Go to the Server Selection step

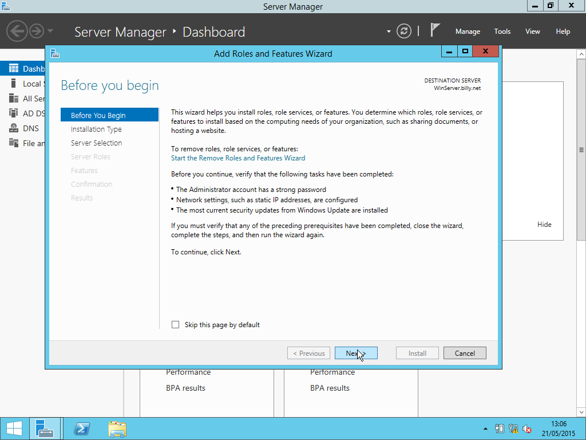[x=96, y=143]
